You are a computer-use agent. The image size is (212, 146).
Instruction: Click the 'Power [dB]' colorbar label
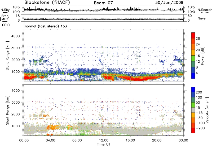[x=202, y=56]
